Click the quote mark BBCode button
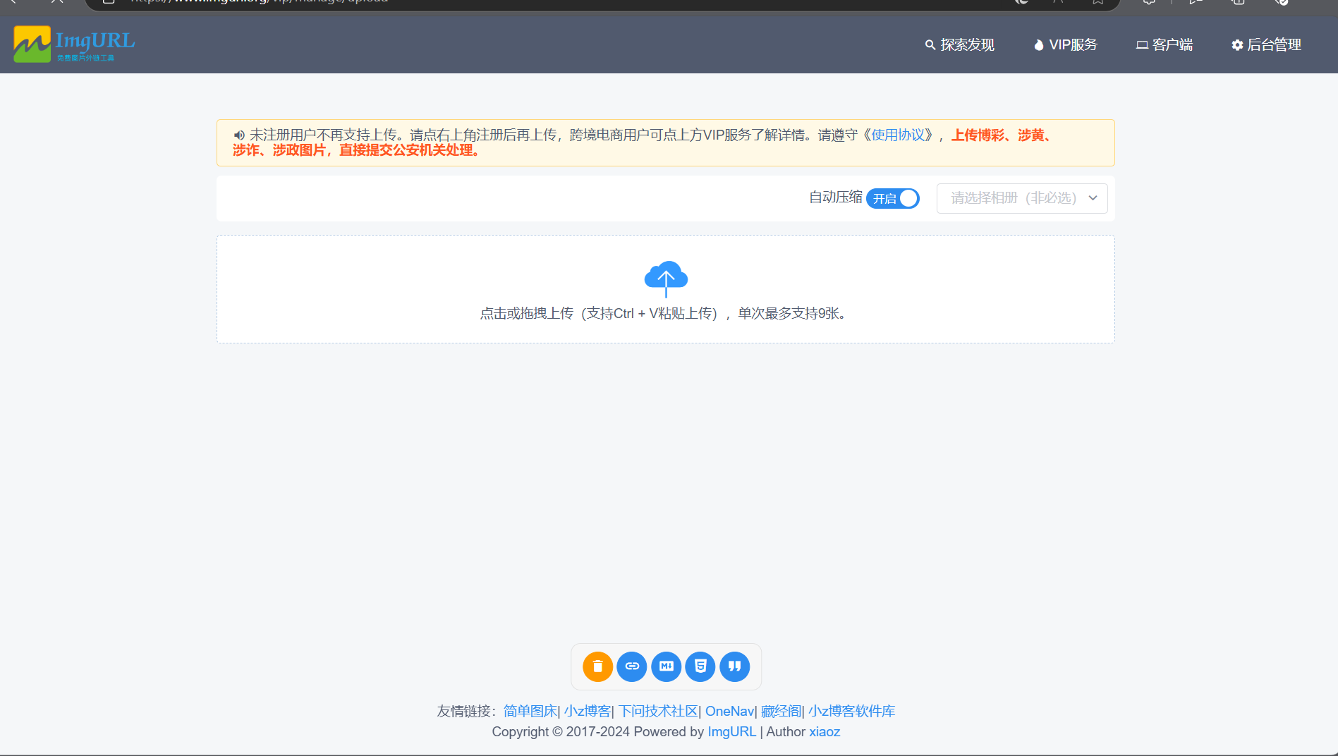Image resolution: width=1338 pixels, height=756 pixels. tap(735, 666)
